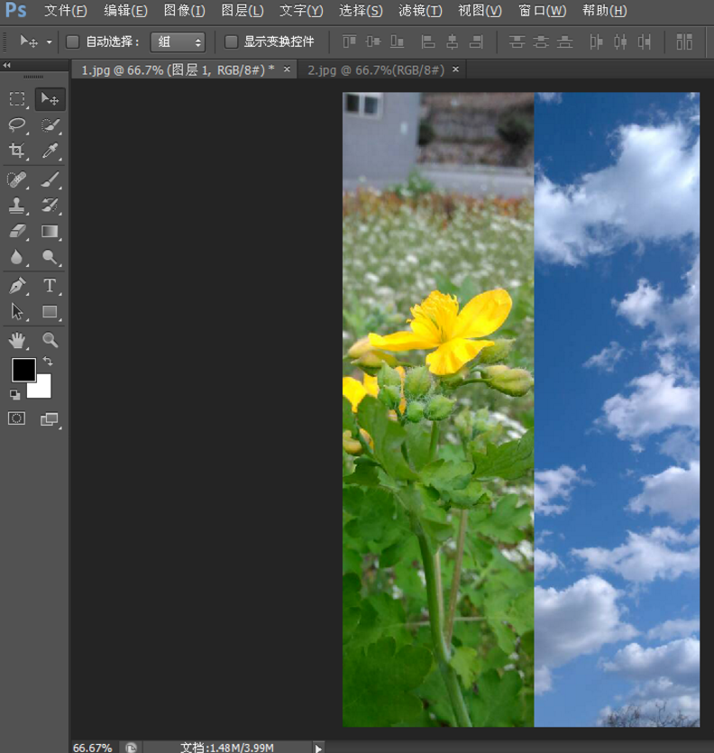Open the 组 auto-select dropdown
This screenshot has height=753, width=714.
pos(178,41)
